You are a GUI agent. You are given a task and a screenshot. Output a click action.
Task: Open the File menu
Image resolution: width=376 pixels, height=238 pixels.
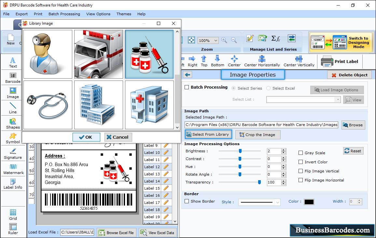pyautogui.click(x=6, y=14)
